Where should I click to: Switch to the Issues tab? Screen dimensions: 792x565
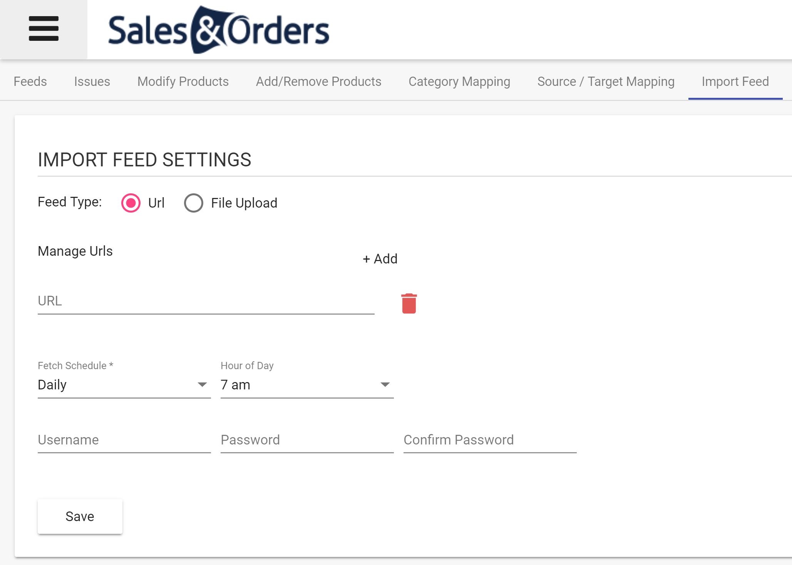(x=92, y=81)
